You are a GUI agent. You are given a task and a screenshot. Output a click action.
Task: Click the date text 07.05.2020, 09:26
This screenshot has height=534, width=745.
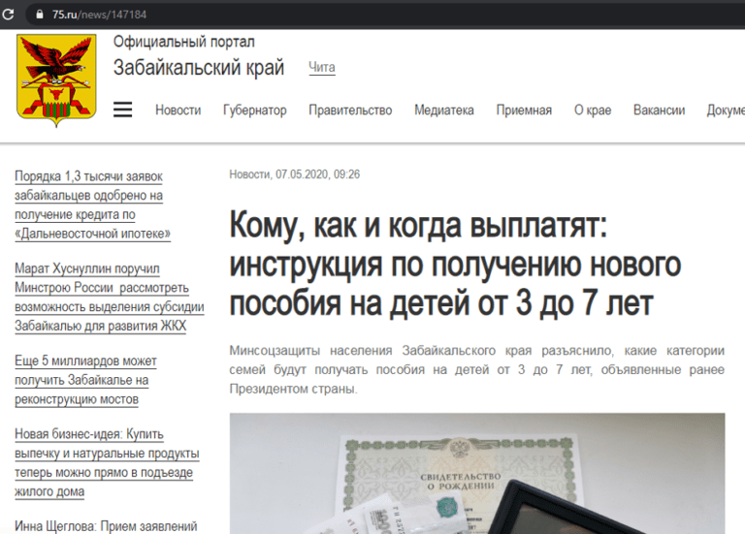click(x=318, y=174)
